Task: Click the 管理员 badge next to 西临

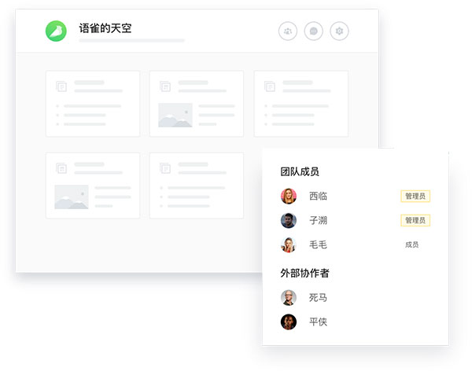Action: pos(415,197)
